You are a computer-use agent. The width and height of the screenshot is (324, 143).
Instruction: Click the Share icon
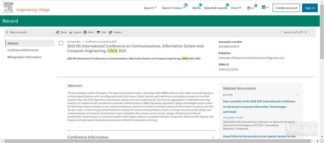pyautogui.click(x=57, y=32)
